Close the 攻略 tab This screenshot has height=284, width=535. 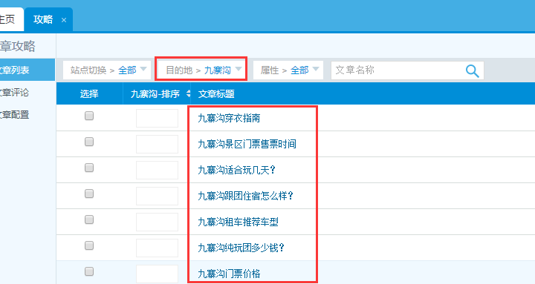click(x=64, y=20)
